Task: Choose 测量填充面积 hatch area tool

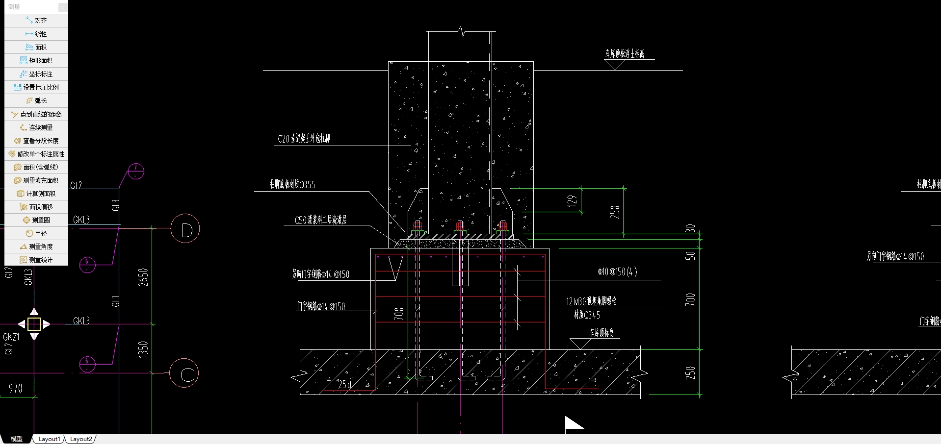Action: pyautogui.click(x=36, y=180)
